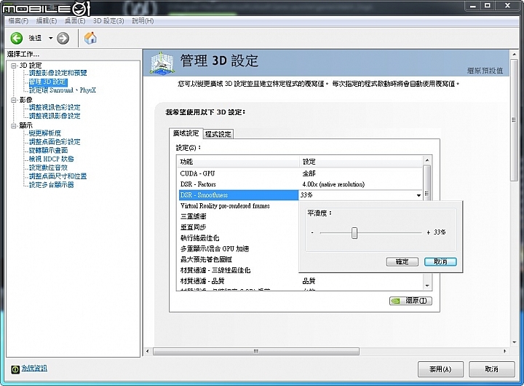Click the 4.00x (native resolution) value
The width and height of the screenshot is (524, 386).
(333, 184)
